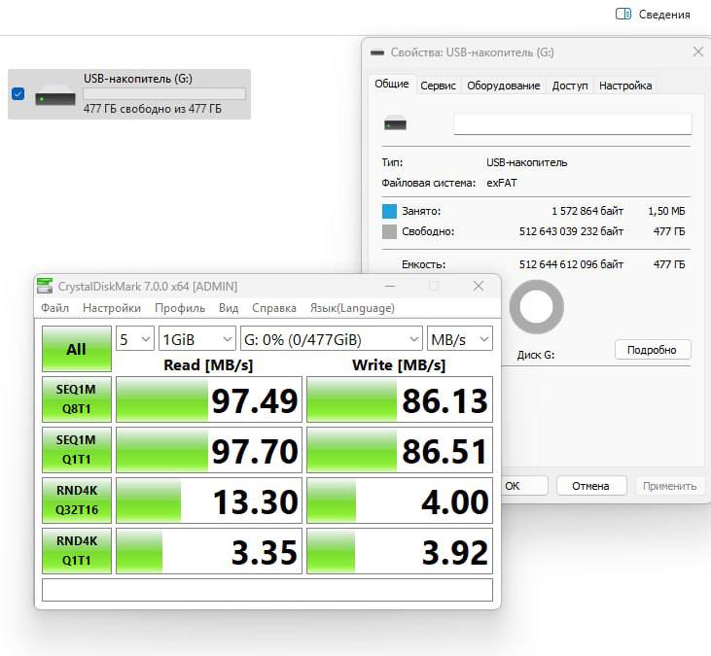Start the SEQ1M Q8T1 test
The height and width of the screenshot is (656, 711).
77,399
